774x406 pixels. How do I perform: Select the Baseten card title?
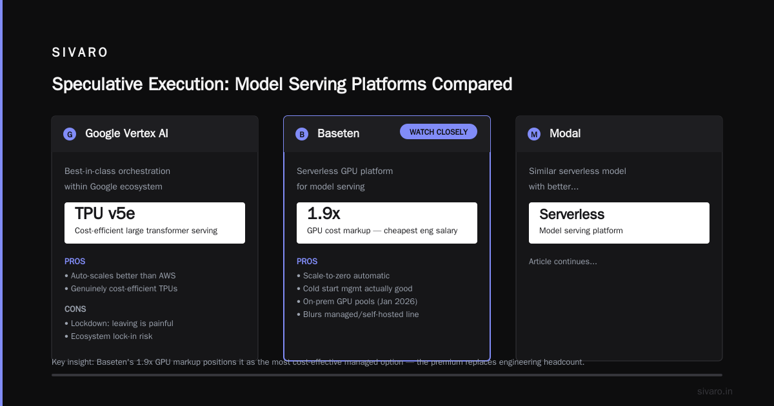coord(339,133)
